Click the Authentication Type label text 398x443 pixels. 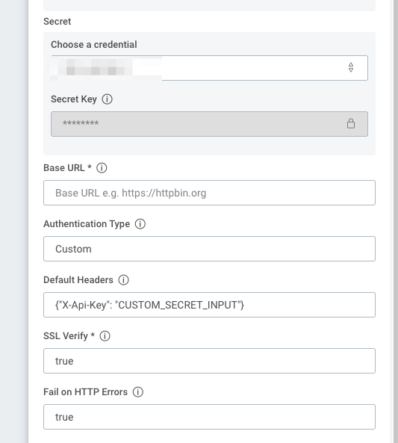(87, 224)
